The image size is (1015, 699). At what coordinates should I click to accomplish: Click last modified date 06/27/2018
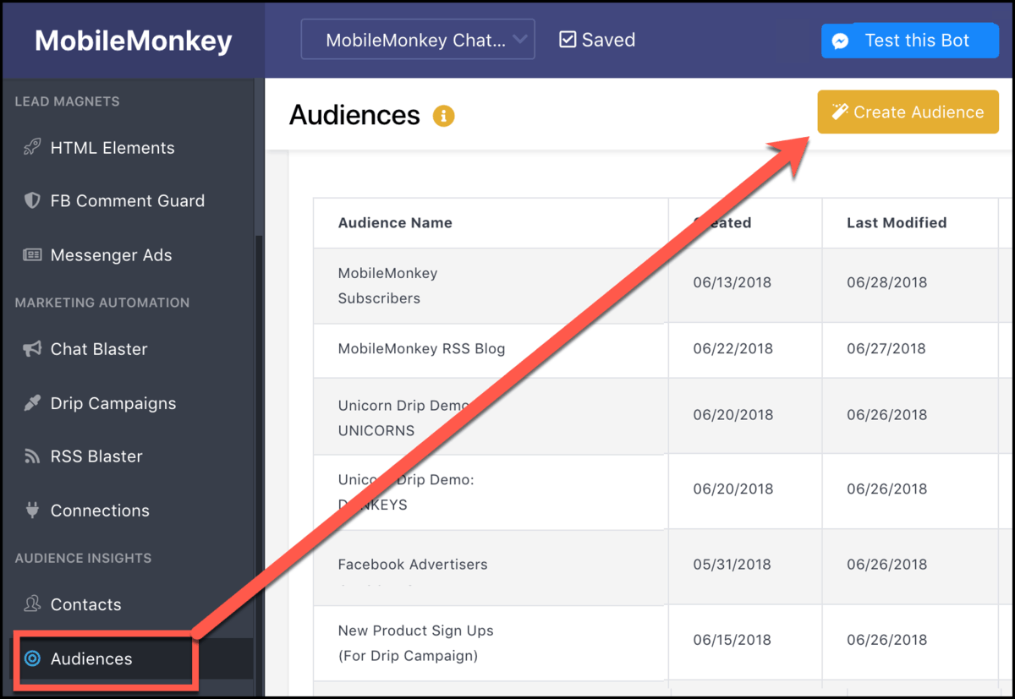[x=886, y=348]
